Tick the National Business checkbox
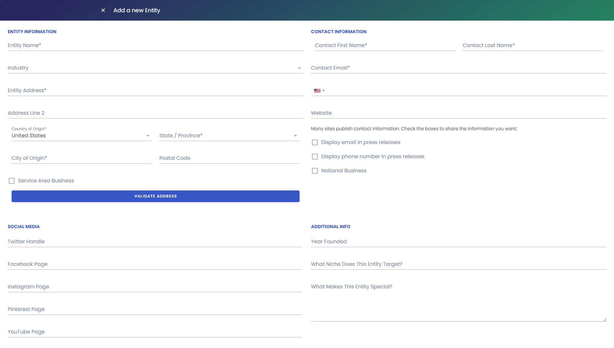The height and width of the screenshot is (348, 614). pyautogui.click(x=315, y=171)
